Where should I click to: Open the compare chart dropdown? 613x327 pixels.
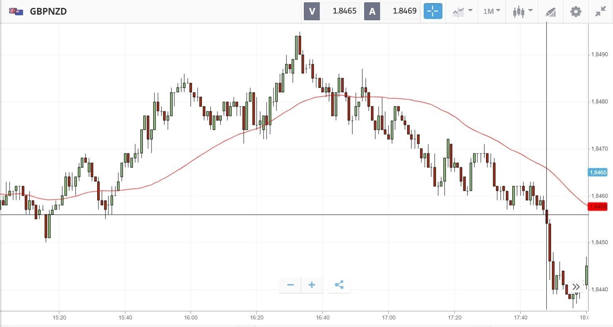coord(462,11)
